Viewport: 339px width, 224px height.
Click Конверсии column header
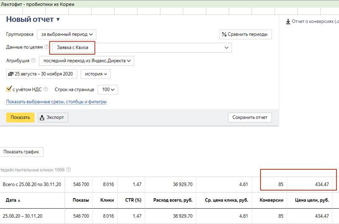pyautogui.click(x=272, y=200)
